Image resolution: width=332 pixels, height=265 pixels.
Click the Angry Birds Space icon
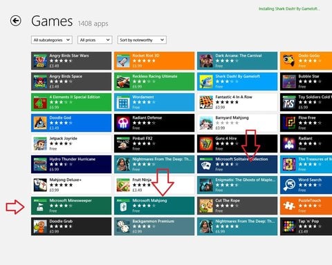[40, 81]
